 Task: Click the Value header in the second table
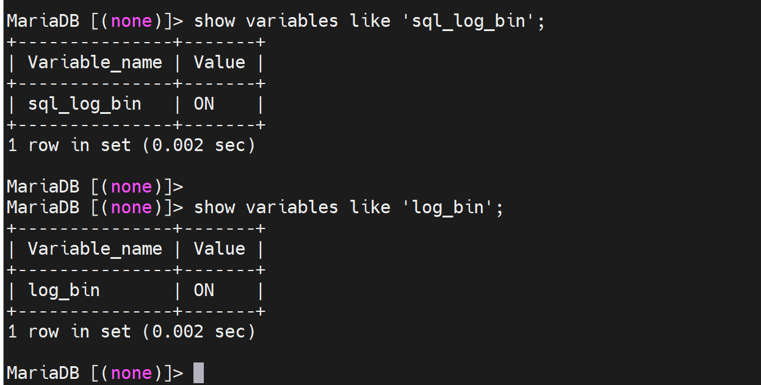(219, 249)
